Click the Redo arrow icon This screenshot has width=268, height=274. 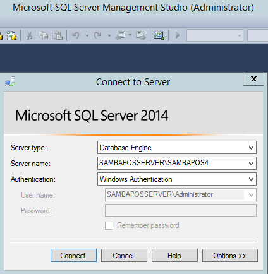98,35
